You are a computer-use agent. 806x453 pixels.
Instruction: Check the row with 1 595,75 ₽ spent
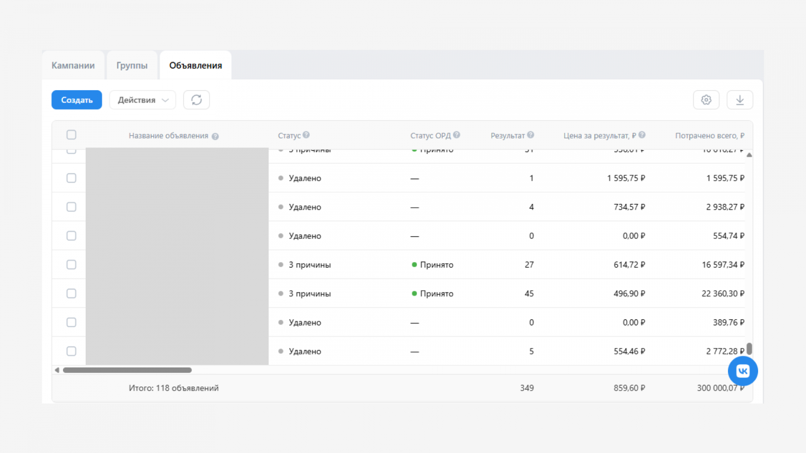[72, 178]
